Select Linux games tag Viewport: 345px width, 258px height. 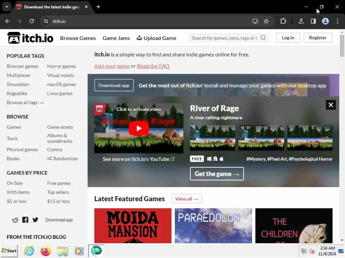[x=60, y=93]
